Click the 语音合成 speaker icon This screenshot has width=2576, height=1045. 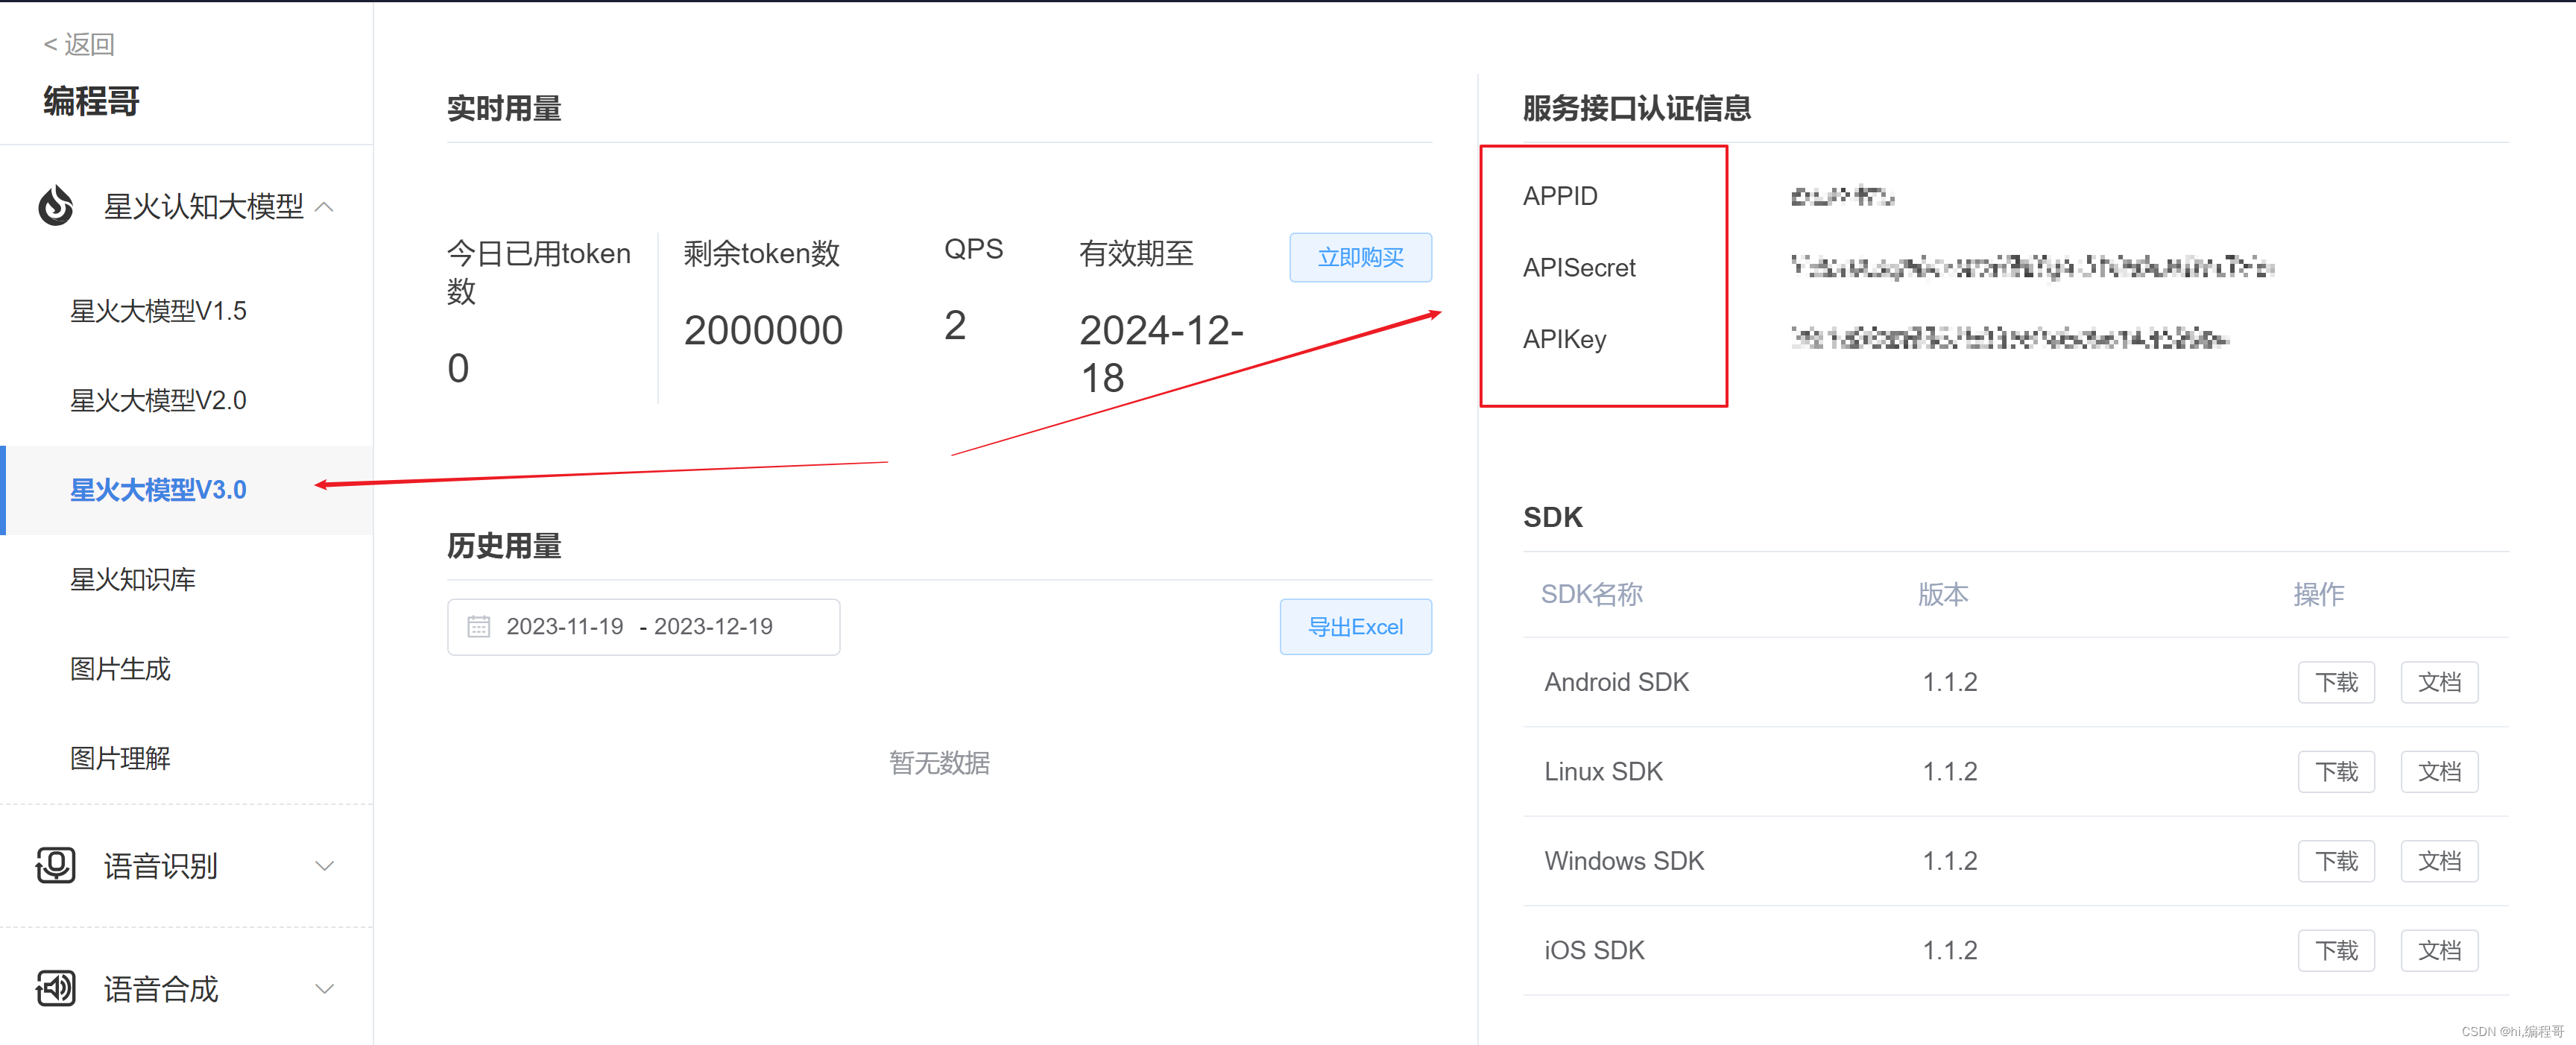pos(56,988)
